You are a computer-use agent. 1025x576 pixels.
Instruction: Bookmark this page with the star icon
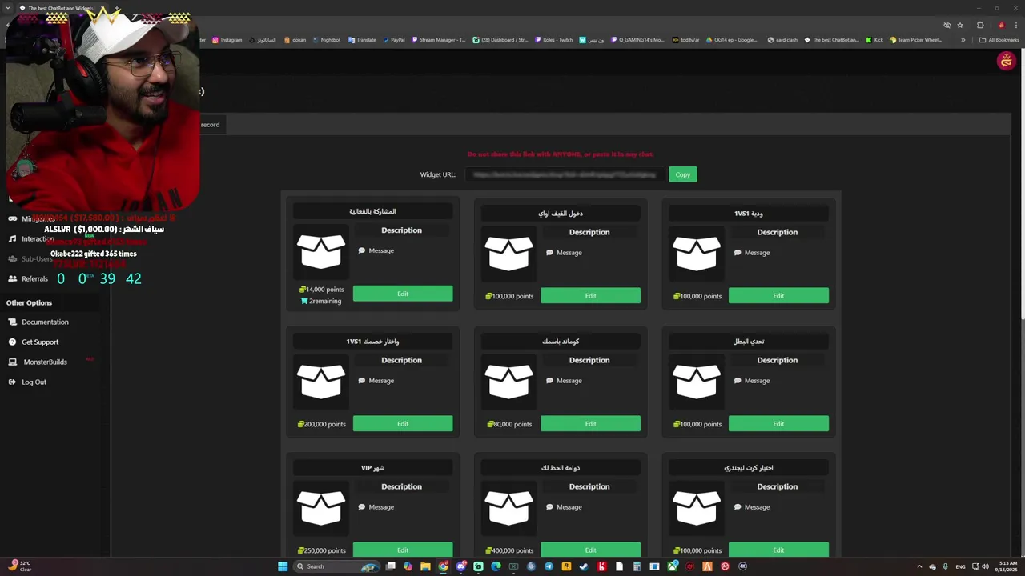[x=960, y=25]
